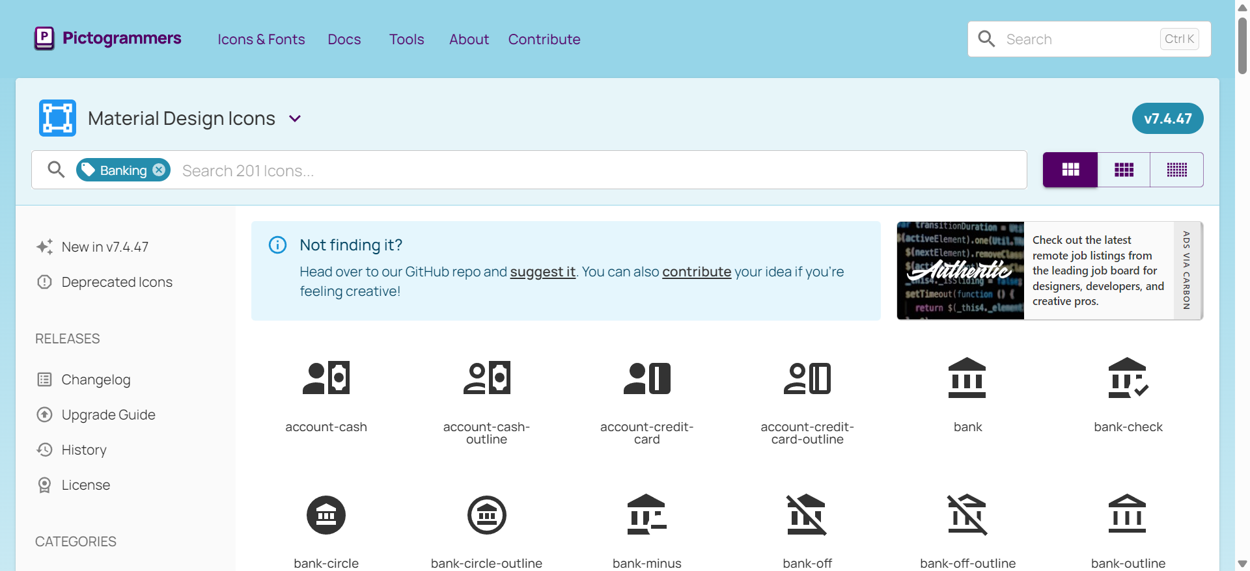Switch to large grid view
This screenshot has width=1250, height=571.
click(1070, 170)
